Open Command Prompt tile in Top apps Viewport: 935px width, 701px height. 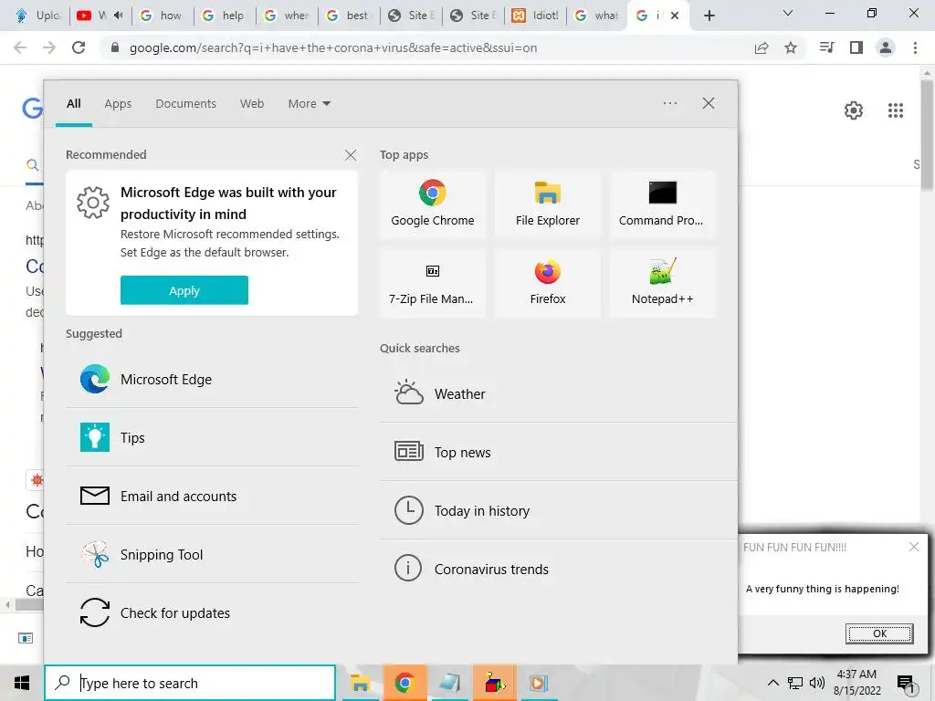pyautogui.click(x=662, y=204)
